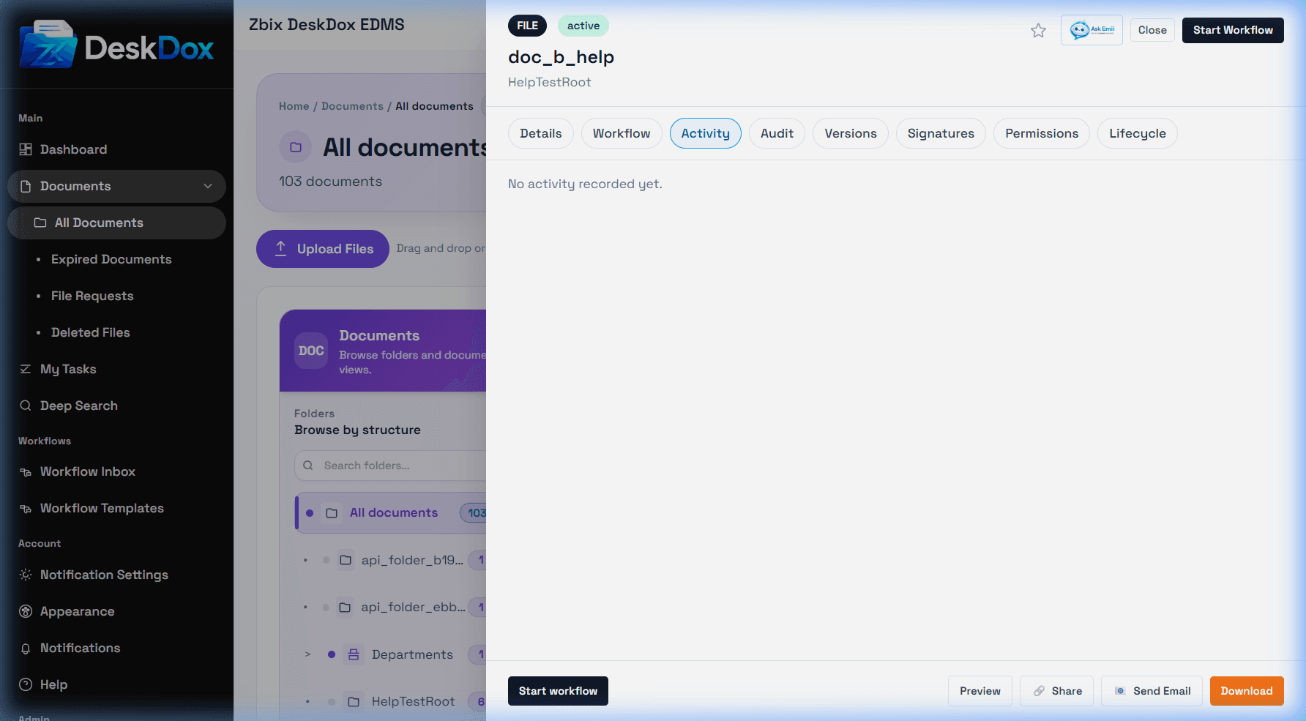Click folder icon in All documents tree row
The width and height of the screenshot is (1306, 721).
(332, 513)
